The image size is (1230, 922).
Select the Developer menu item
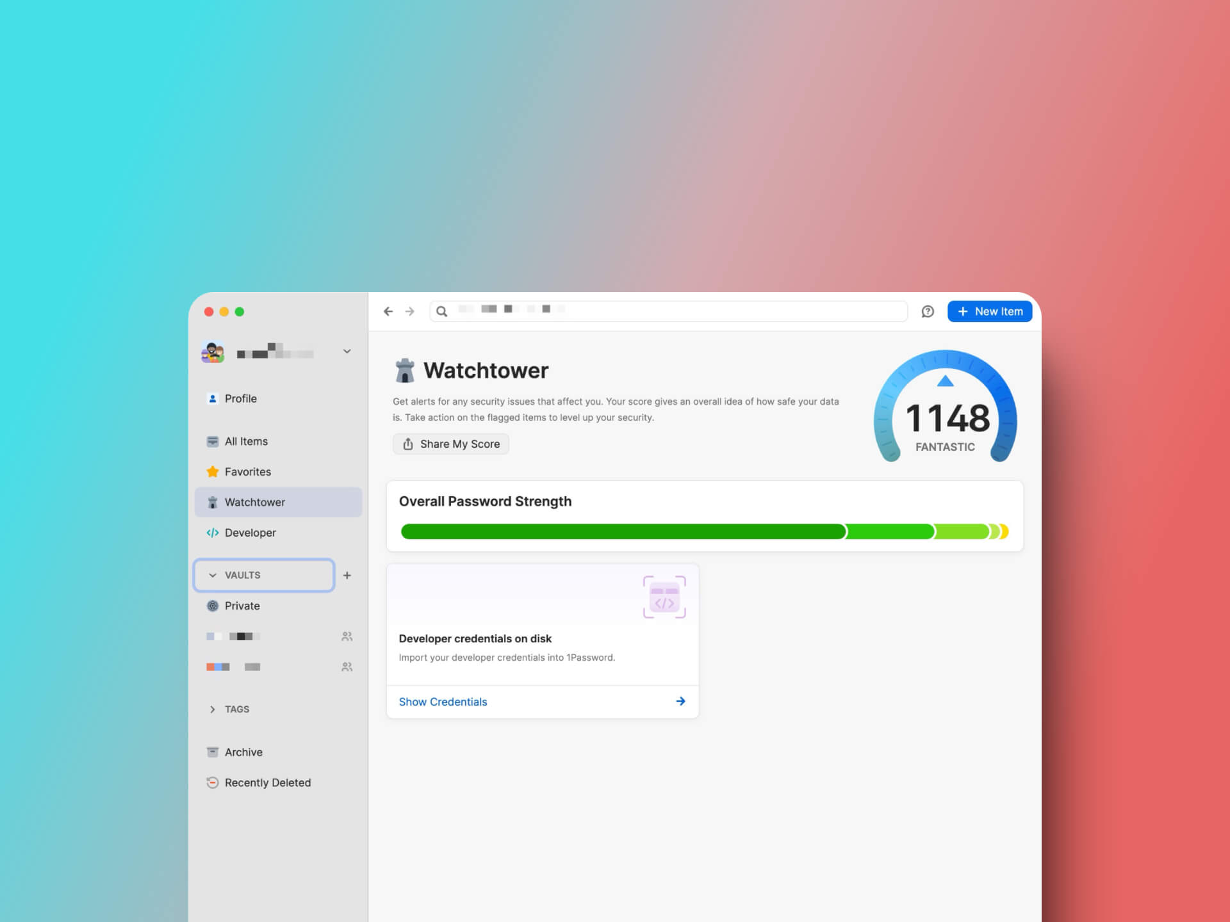click(x=250, y=531)
